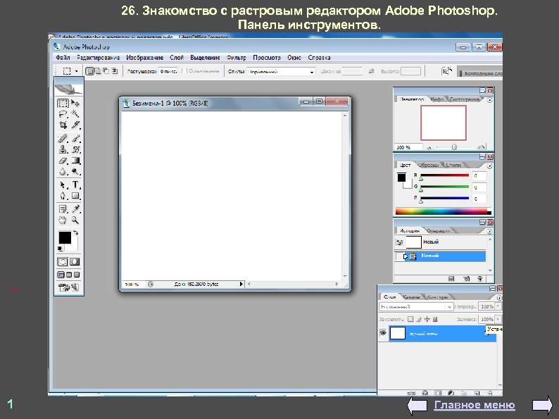
Task: Toggle lock image pixels brush icon
Action: coord(419,319)
